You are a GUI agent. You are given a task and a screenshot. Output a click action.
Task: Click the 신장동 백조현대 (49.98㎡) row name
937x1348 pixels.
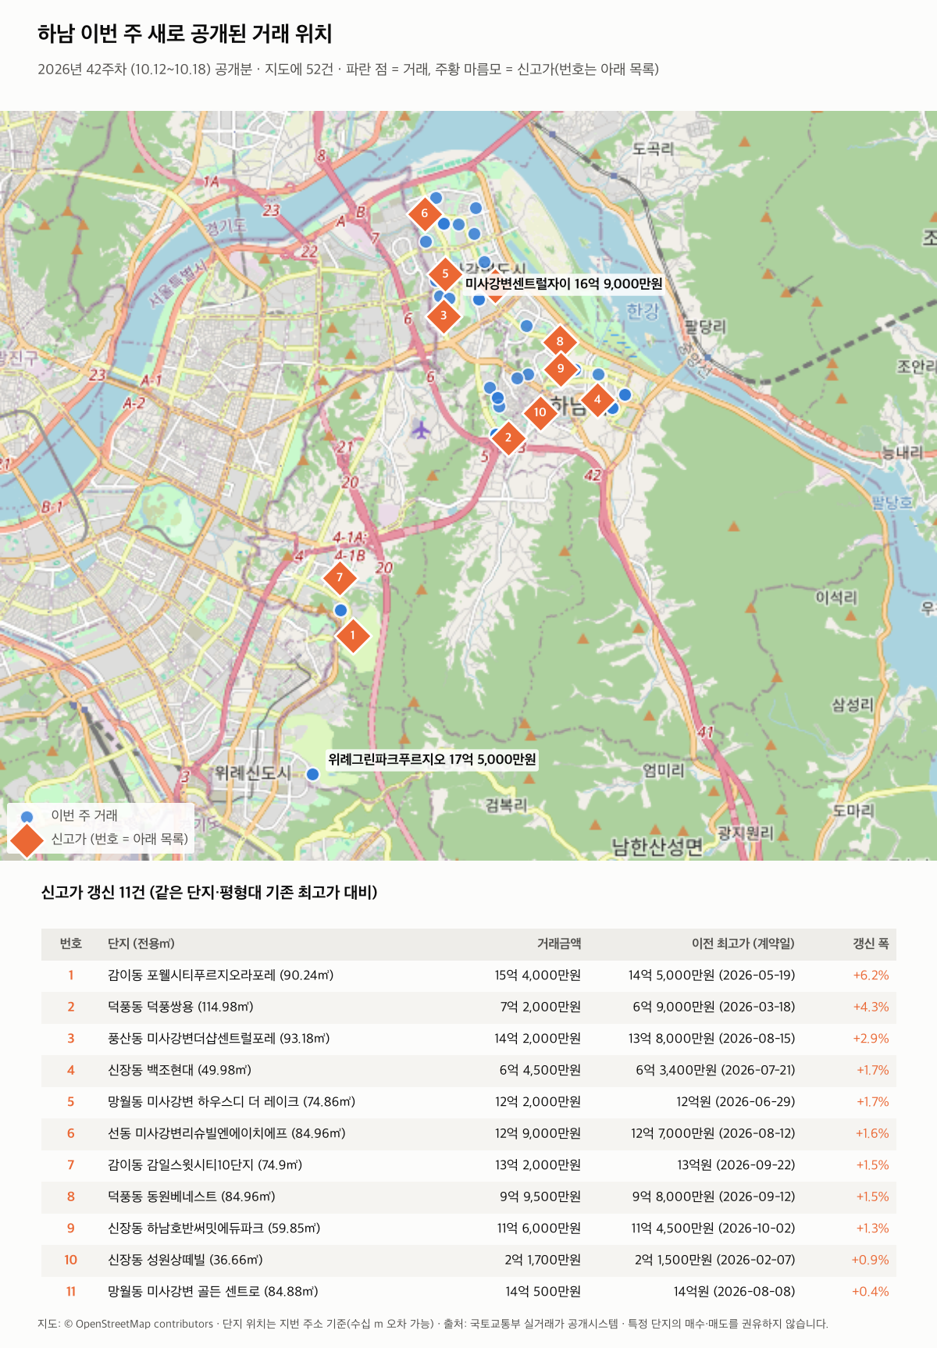[180, 1070]
